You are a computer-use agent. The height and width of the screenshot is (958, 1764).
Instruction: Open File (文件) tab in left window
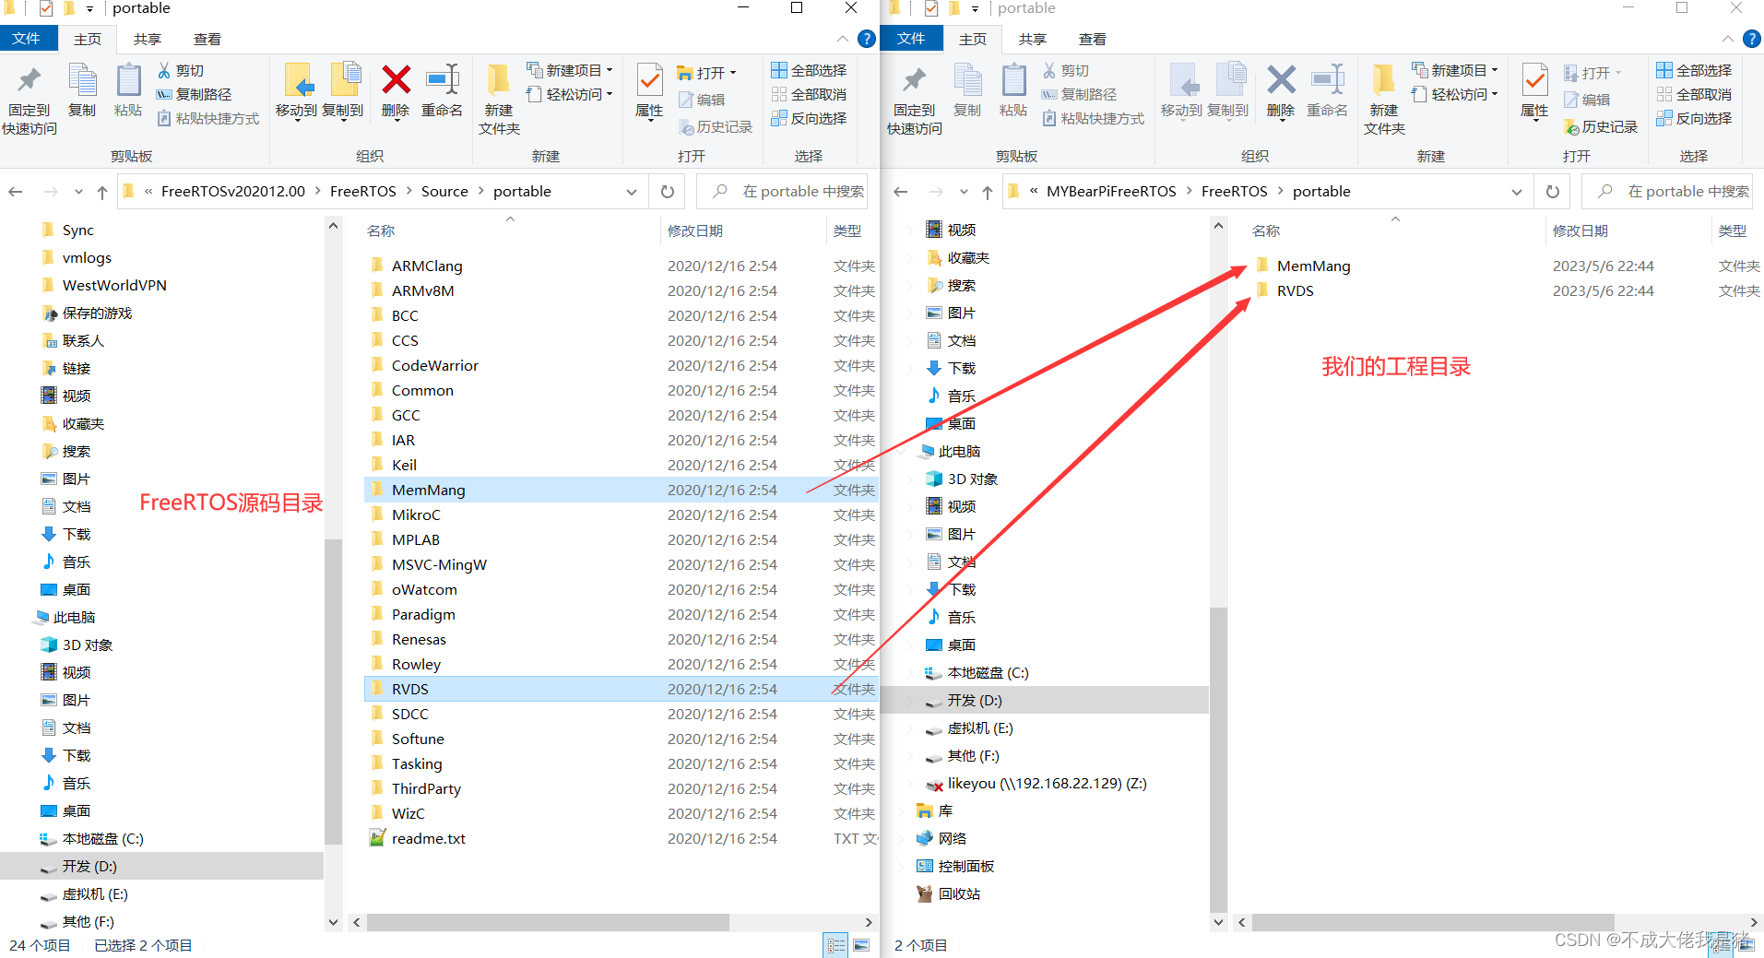(x=29, y=39)
